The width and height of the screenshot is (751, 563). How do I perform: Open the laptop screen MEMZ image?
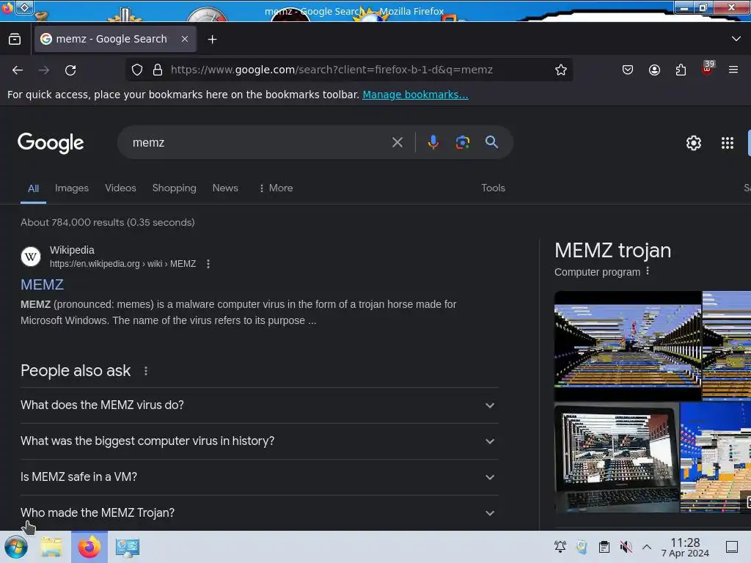tap(616, 457)
